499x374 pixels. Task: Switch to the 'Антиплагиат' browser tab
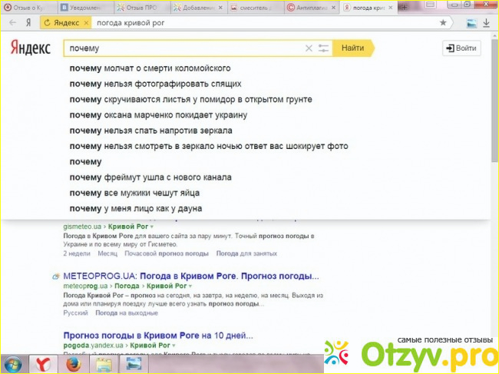click(312, 7)
